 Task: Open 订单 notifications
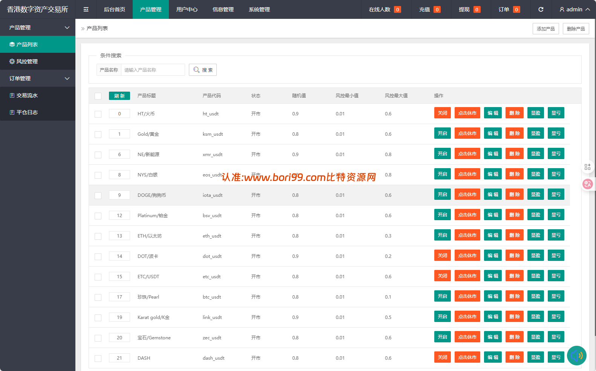point(509,9)
